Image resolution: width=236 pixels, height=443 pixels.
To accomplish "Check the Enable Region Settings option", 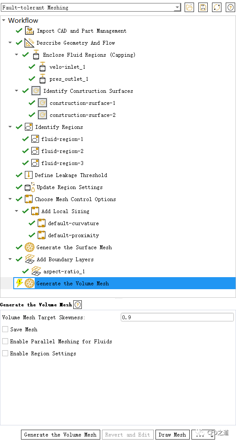I will 5,353.
